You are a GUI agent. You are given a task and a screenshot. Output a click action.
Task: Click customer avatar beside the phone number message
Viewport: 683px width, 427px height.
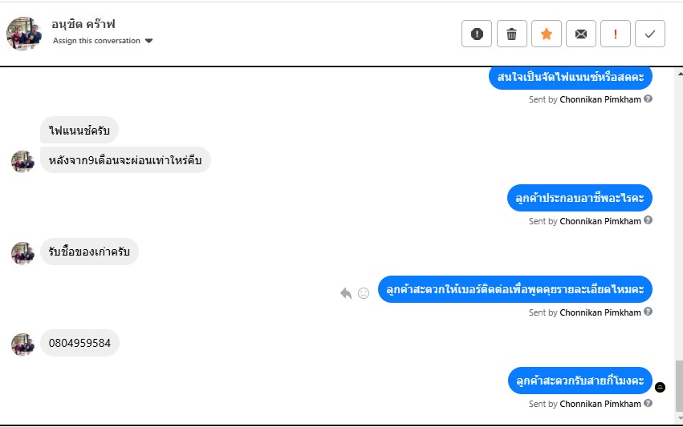point(22,344)
